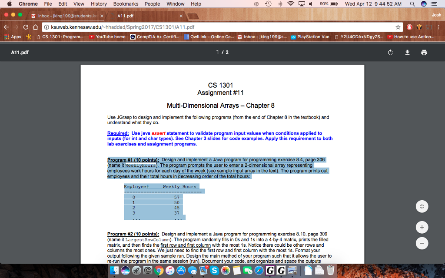Screen dimensions: 445x278
Task: Zoom out using the minus control
Action: [422, 243]
